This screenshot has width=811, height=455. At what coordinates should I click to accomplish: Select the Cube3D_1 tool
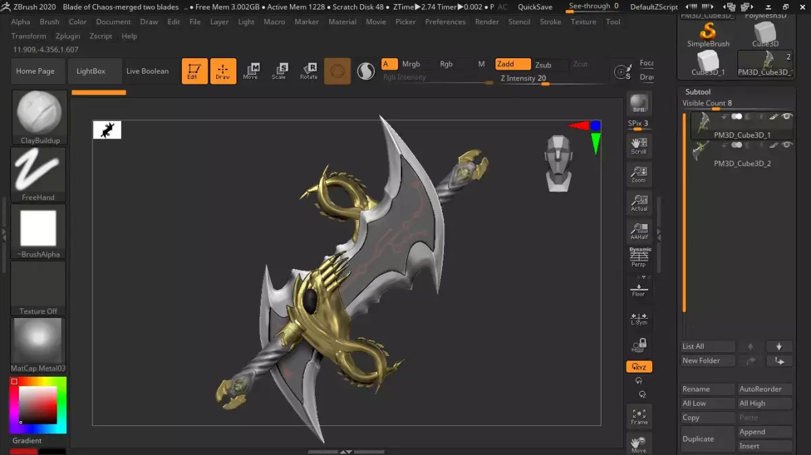(x=708, y=63)
